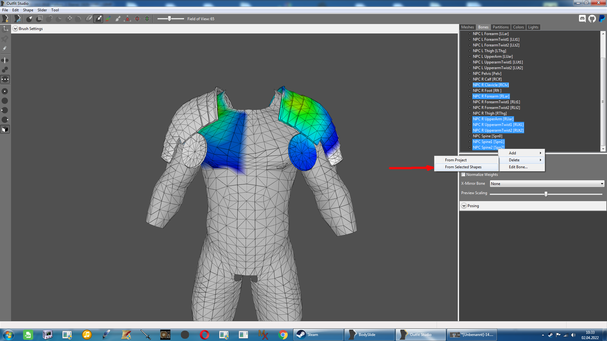607x341 pixels.
Task: Select bone NPC L Thigh [LThg]
Action: [x=489, y=51]
